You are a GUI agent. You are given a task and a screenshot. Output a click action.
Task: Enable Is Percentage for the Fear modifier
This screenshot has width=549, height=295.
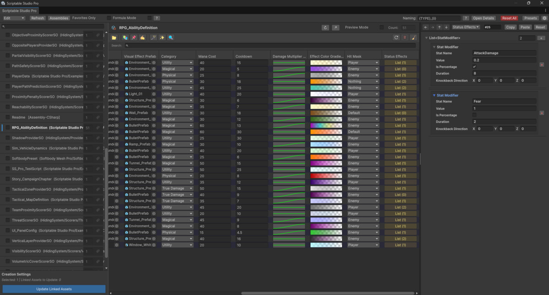coord(475,115)
